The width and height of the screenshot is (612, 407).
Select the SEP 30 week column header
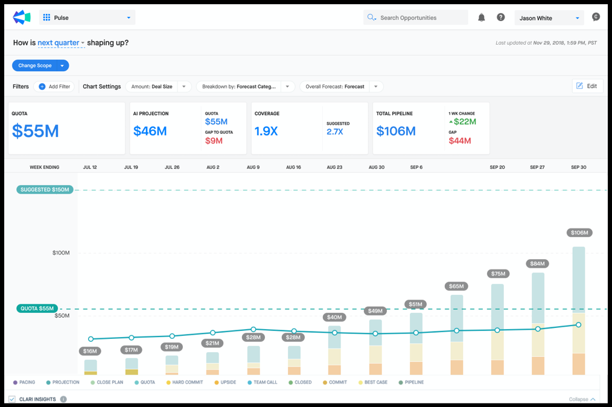[x=578, y=167]
